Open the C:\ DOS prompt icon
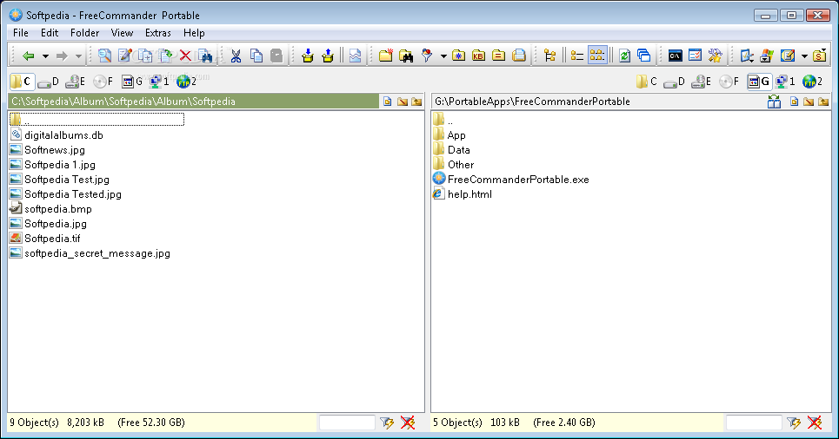The image size is (839, 439). [x=675, y=56]
